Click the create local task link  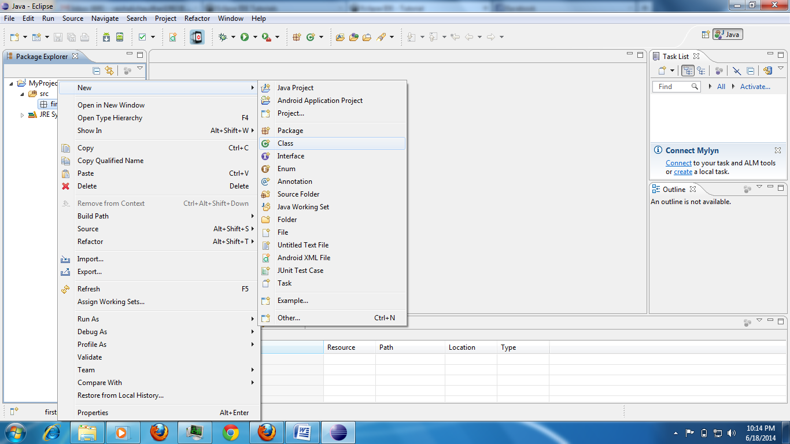683,172
